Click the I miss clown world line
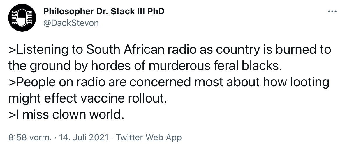This screenshot has height=147, width=340. [64, 115]
